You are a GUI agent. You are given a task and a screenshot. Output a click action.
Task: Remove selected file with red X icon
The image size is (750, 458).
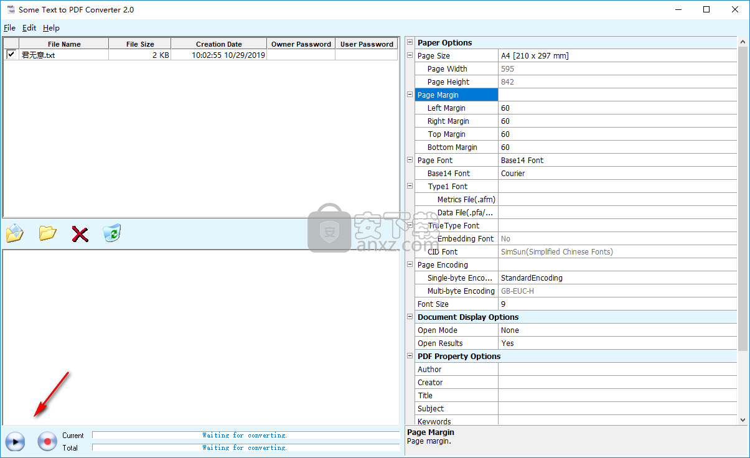(80, 234)
